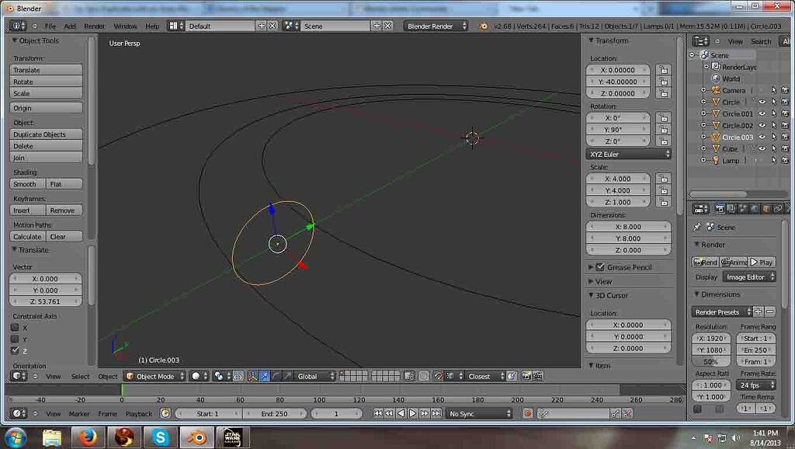Lock the X location with its padlock
The height and width of the screenshot is (449, 795).
663,70
